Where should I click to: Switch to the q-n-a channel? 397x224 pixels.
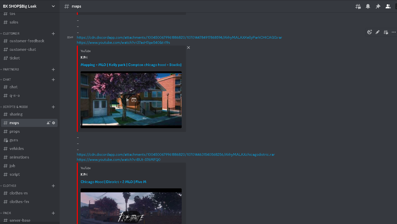pos(29,96)
